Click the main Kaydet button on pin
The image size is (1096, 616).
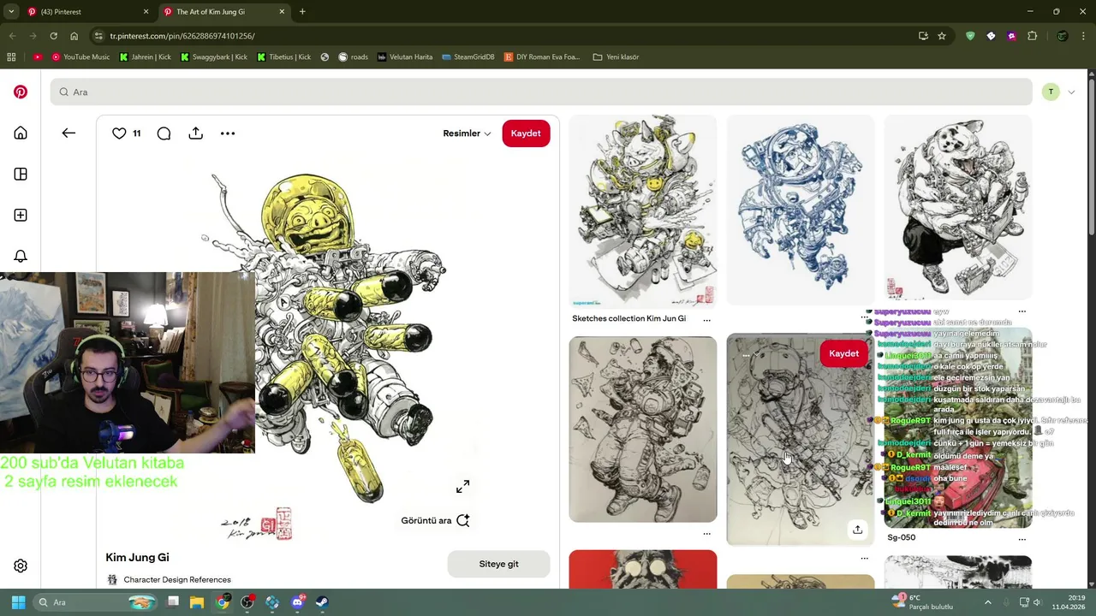[526, 133]
